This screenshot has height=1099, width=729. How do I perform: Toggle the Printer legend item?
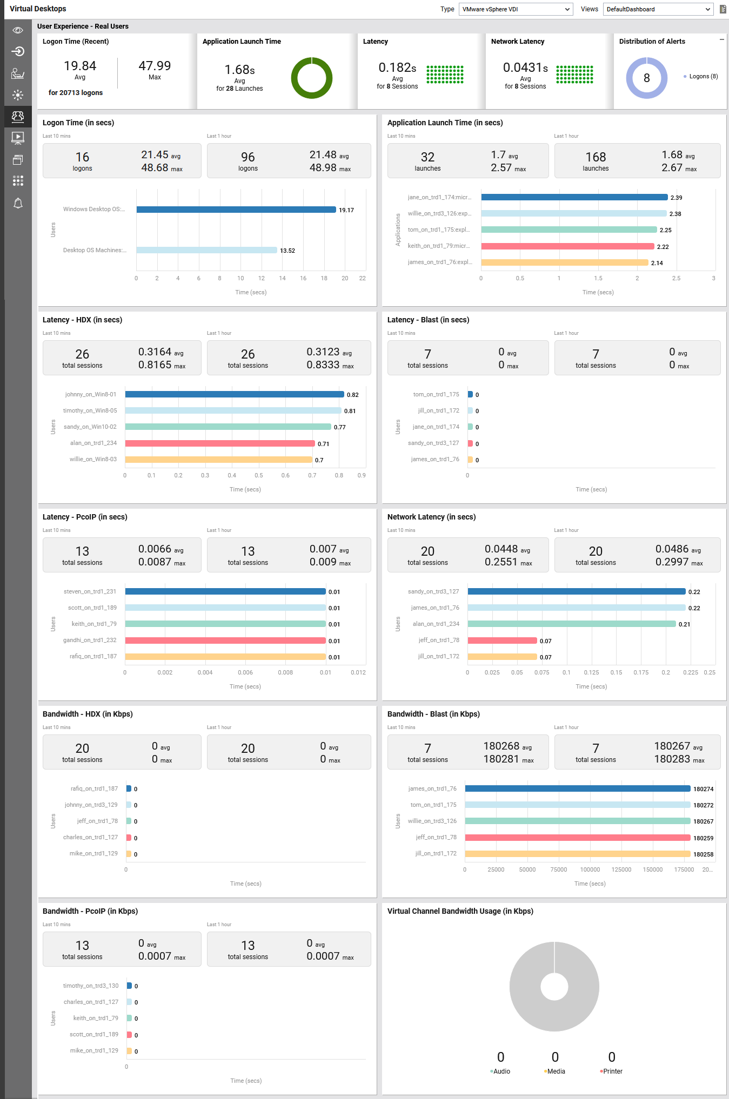click(x=612, y=1071)
